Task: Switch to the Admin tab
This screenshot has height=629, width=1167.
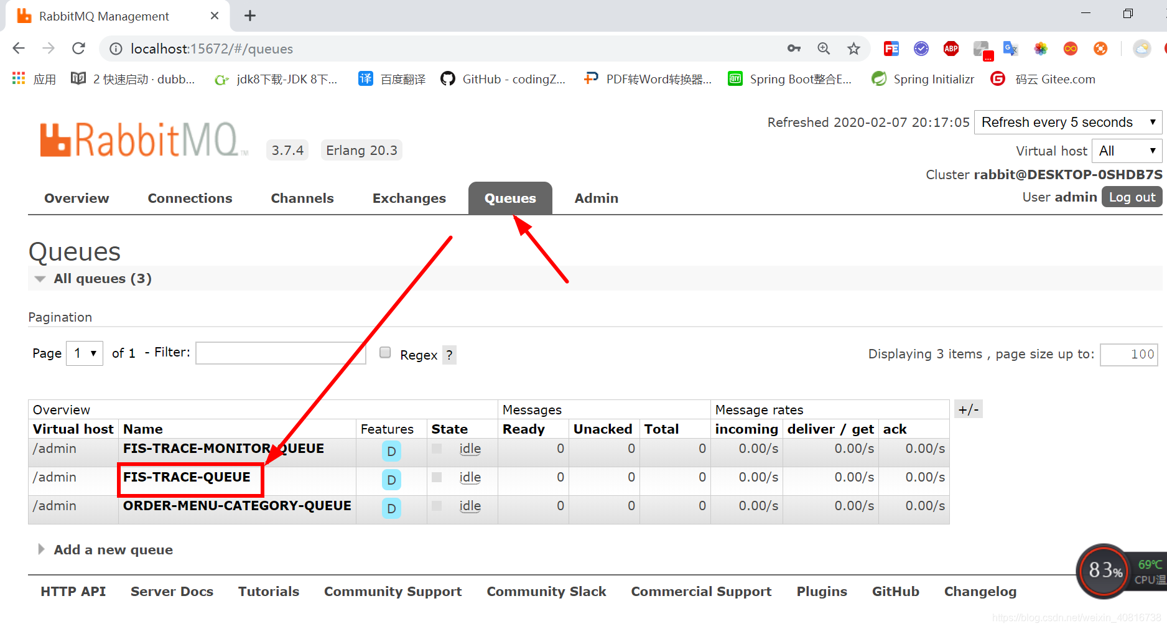Action: tap(597, 198)
